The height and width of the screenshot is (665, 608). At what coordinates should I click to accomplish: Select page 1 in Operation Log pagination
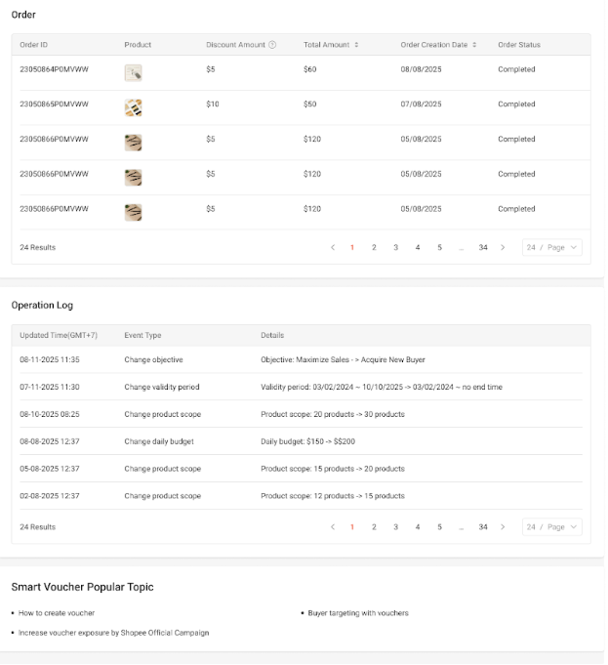(x=352, y=526)
